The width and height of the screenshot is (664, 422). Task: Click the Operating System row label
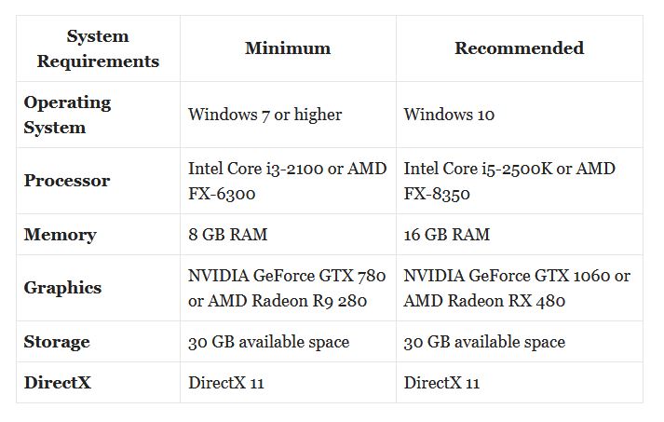pos(67,115)
